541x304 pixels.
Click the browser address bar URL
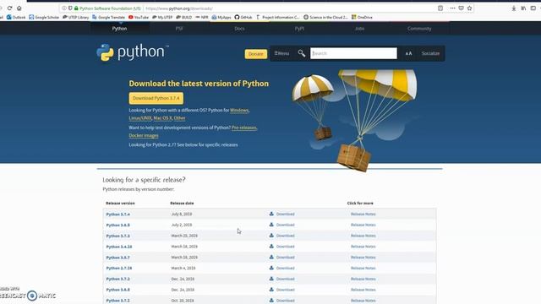pyautogui.click(x=179, y=8)
